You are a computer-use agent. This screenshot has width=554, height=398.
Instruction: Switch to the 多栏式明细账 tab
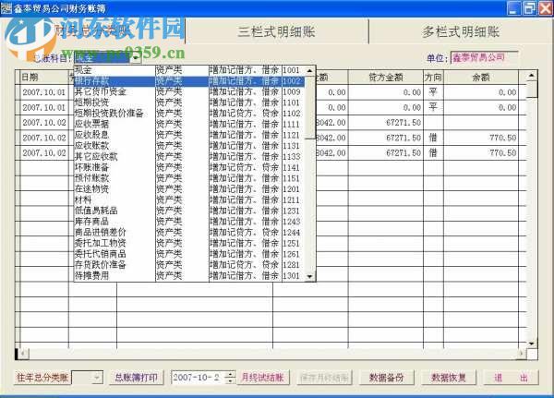point(461,31)
